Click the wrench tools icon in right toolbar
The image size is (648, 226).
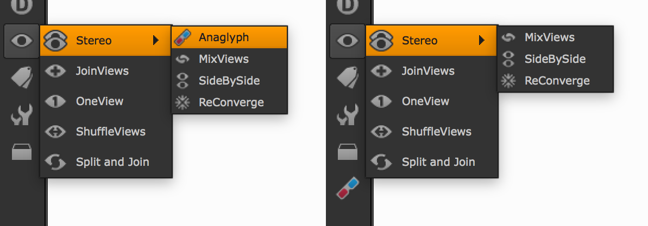(348, 115)
